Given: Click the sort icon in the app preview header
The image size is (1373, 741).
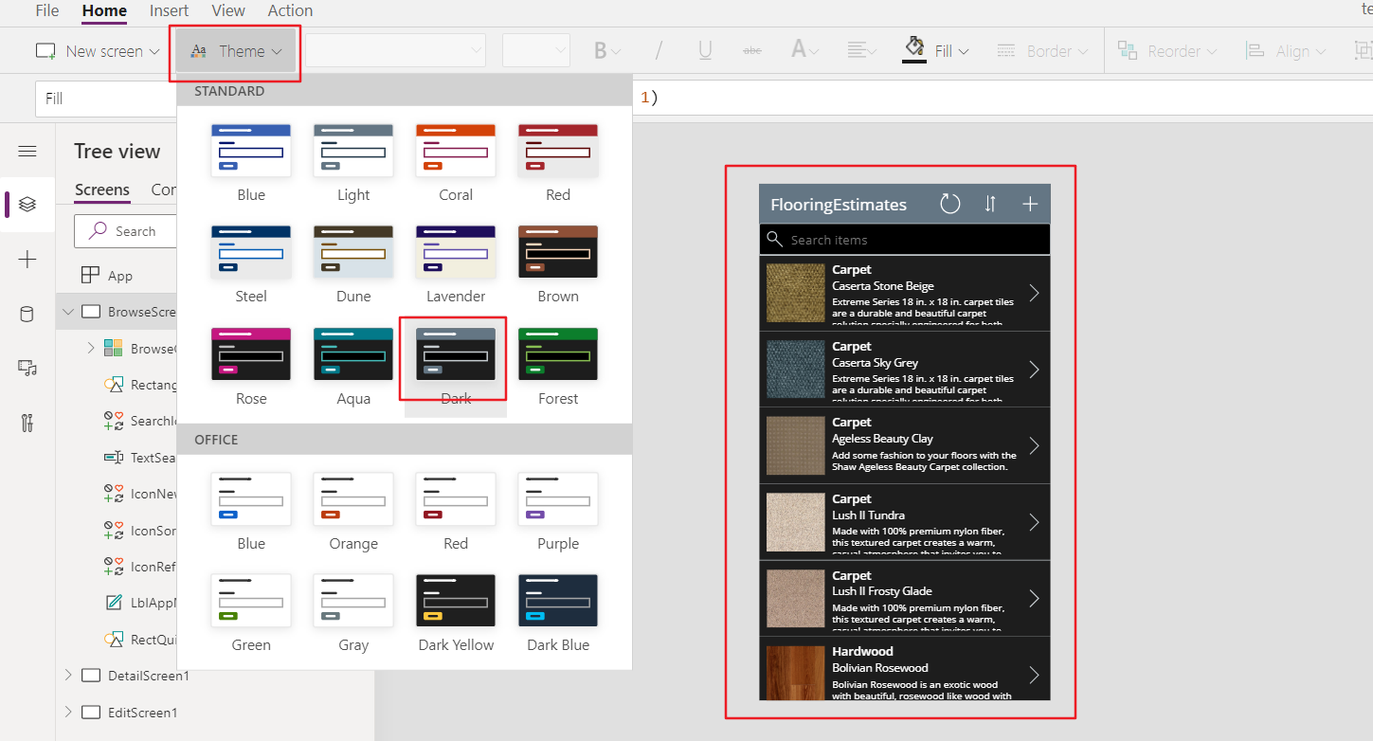Looking at the screenshot, I should click(x=989, y=203).
